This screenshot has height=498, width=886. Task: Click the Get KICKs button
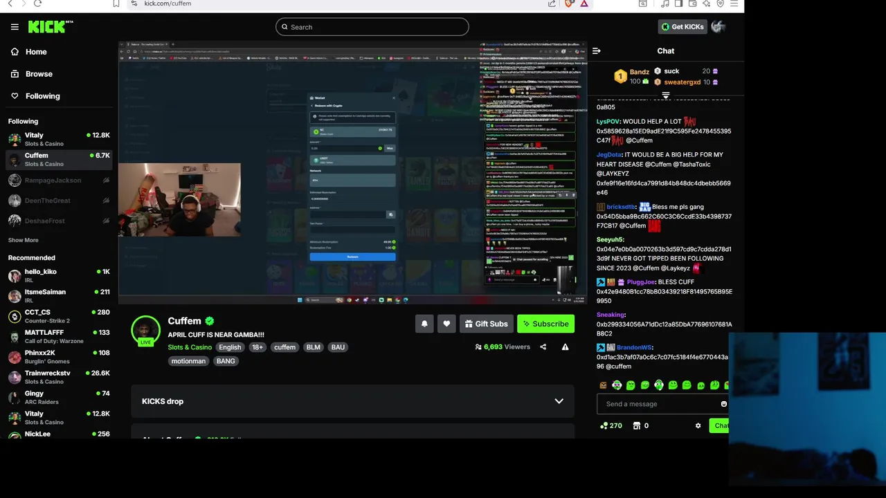coord(682,27)
